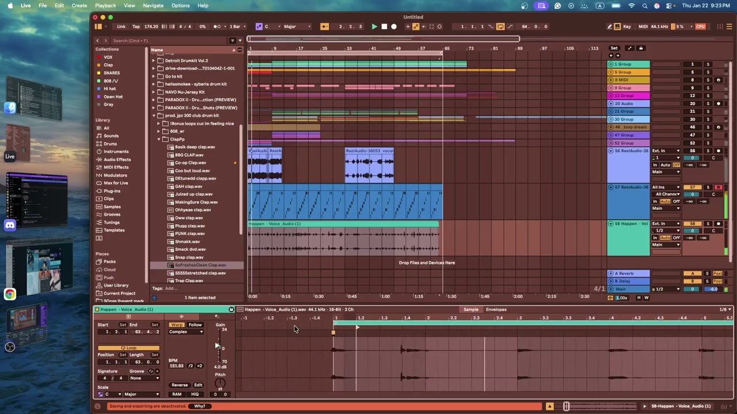Open Plug-Ins category in Library
Image resolution: width=737 pixels, height=414 pixels.
[112, 191]
